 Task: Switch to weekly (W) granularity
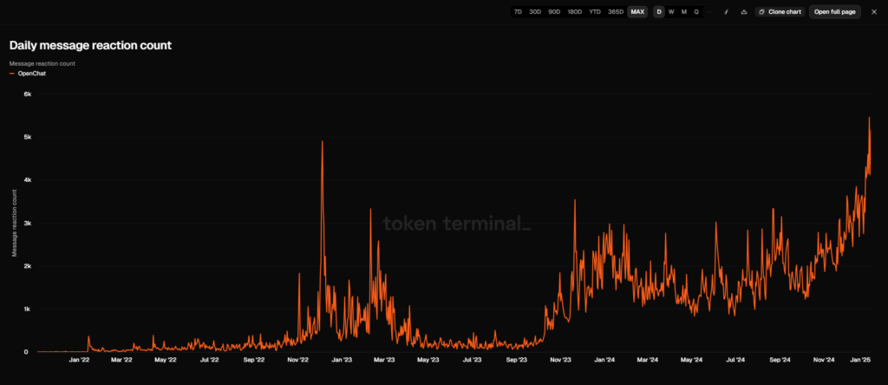click(x=671, y=12)
